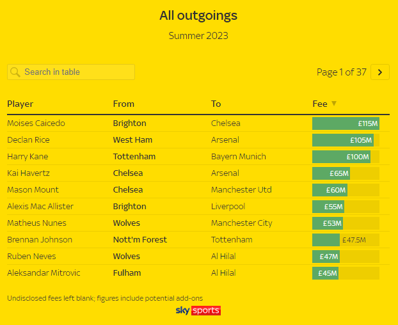Click the £115M fee bar

tap(346, 123)
